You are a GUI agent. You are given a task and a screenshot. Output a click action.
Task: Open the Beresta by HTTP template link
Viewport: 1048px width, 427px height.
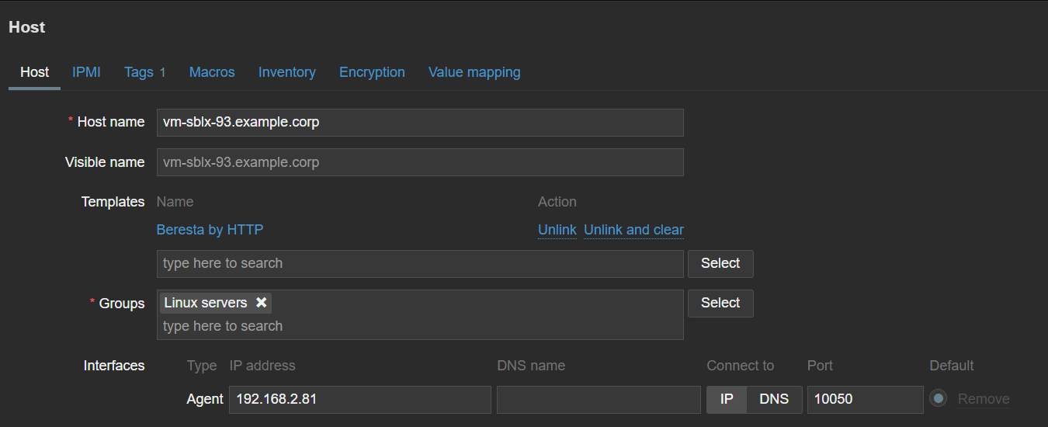pos(210,230)
